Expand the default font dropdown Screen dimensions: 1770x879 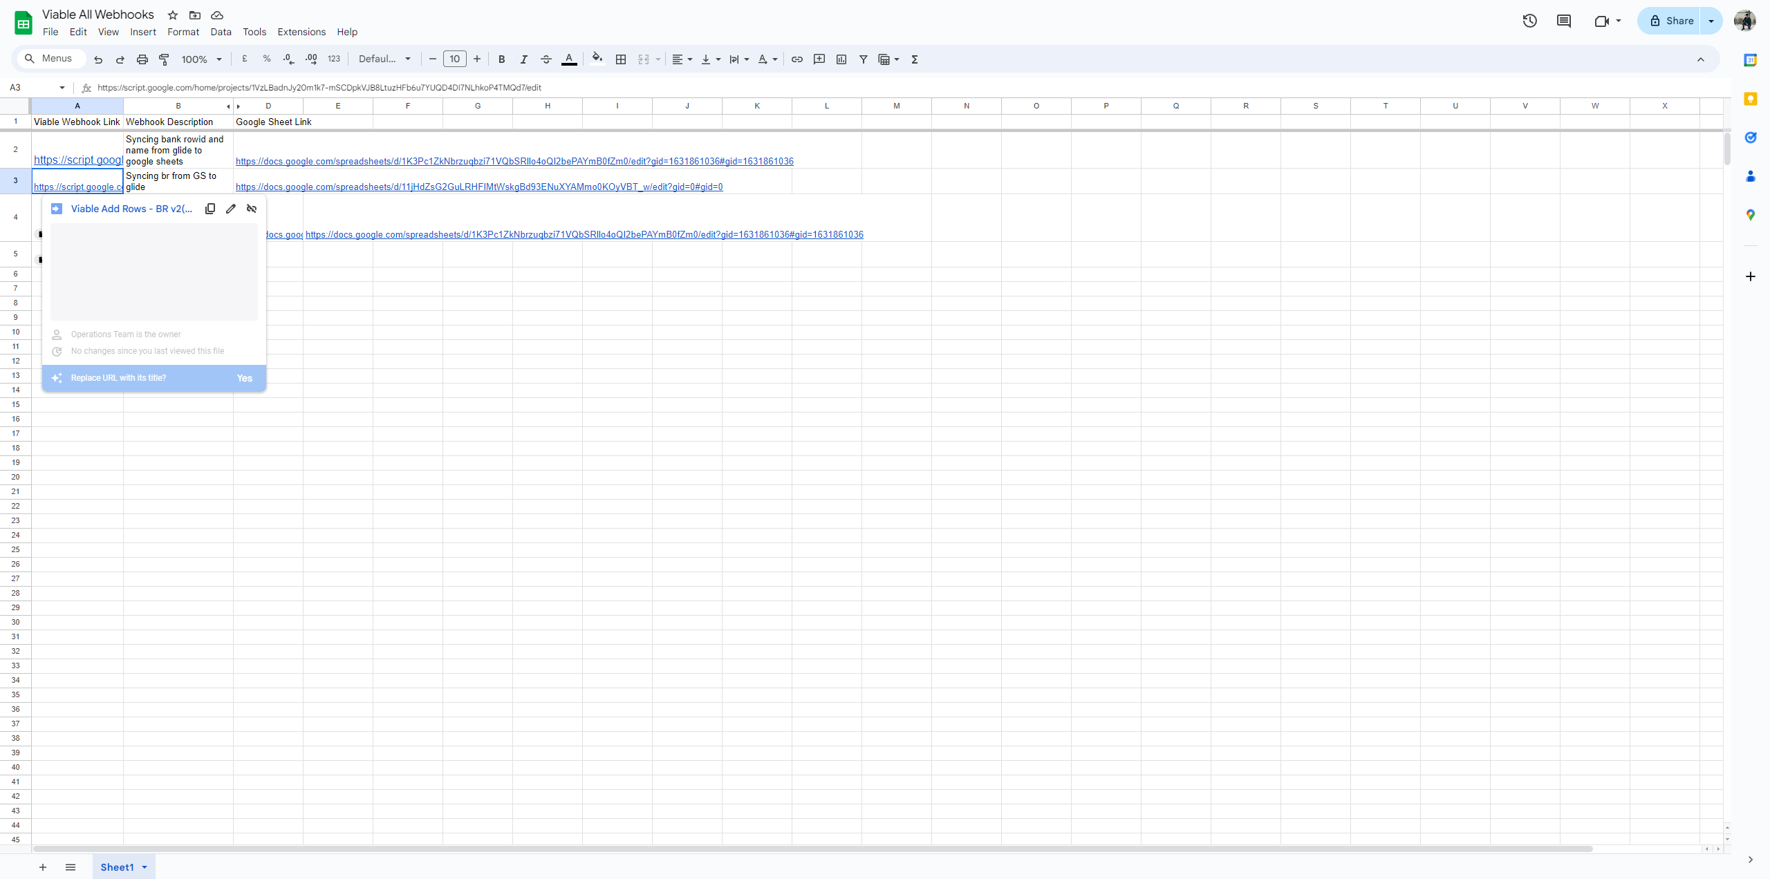pyautogui.click(x=384, y=59)
